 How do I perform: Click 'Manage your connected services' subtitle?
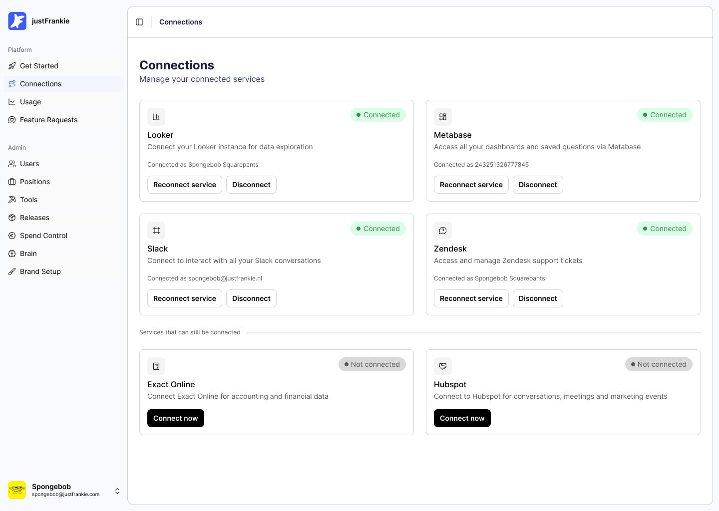(x=202, y=79)
